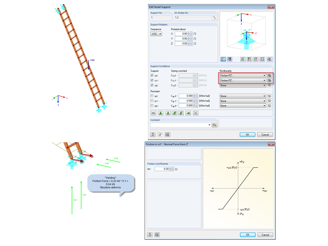Enable the φZ' restraint checkbox
This screenshot has height=246, width=328.
(x=152, y=106)
